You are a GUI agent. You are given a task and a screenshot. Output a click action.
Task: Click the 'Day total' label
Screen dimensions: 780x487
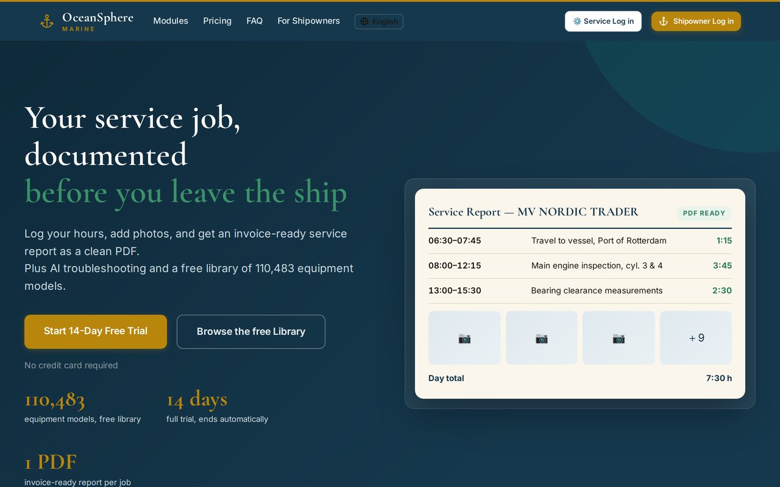(446, 378)
